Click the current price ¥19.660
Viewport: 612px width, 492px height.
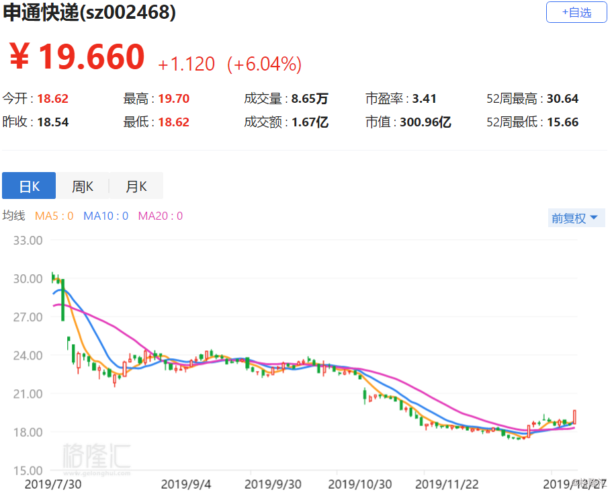coord(77,56)
